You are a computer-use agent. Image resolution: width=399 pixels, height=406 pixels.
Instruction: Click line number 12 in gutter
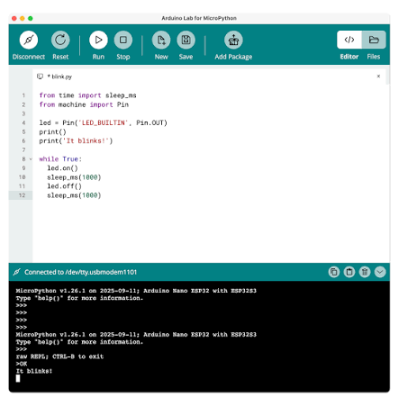click(x=22, y=195)
